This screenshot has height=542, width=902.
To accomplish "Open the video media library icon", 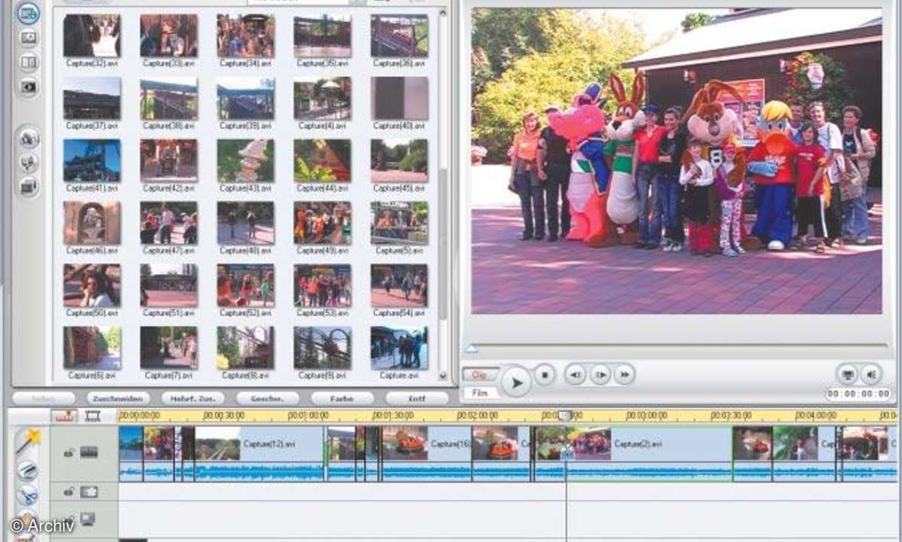I will click(x=28, y=13).
